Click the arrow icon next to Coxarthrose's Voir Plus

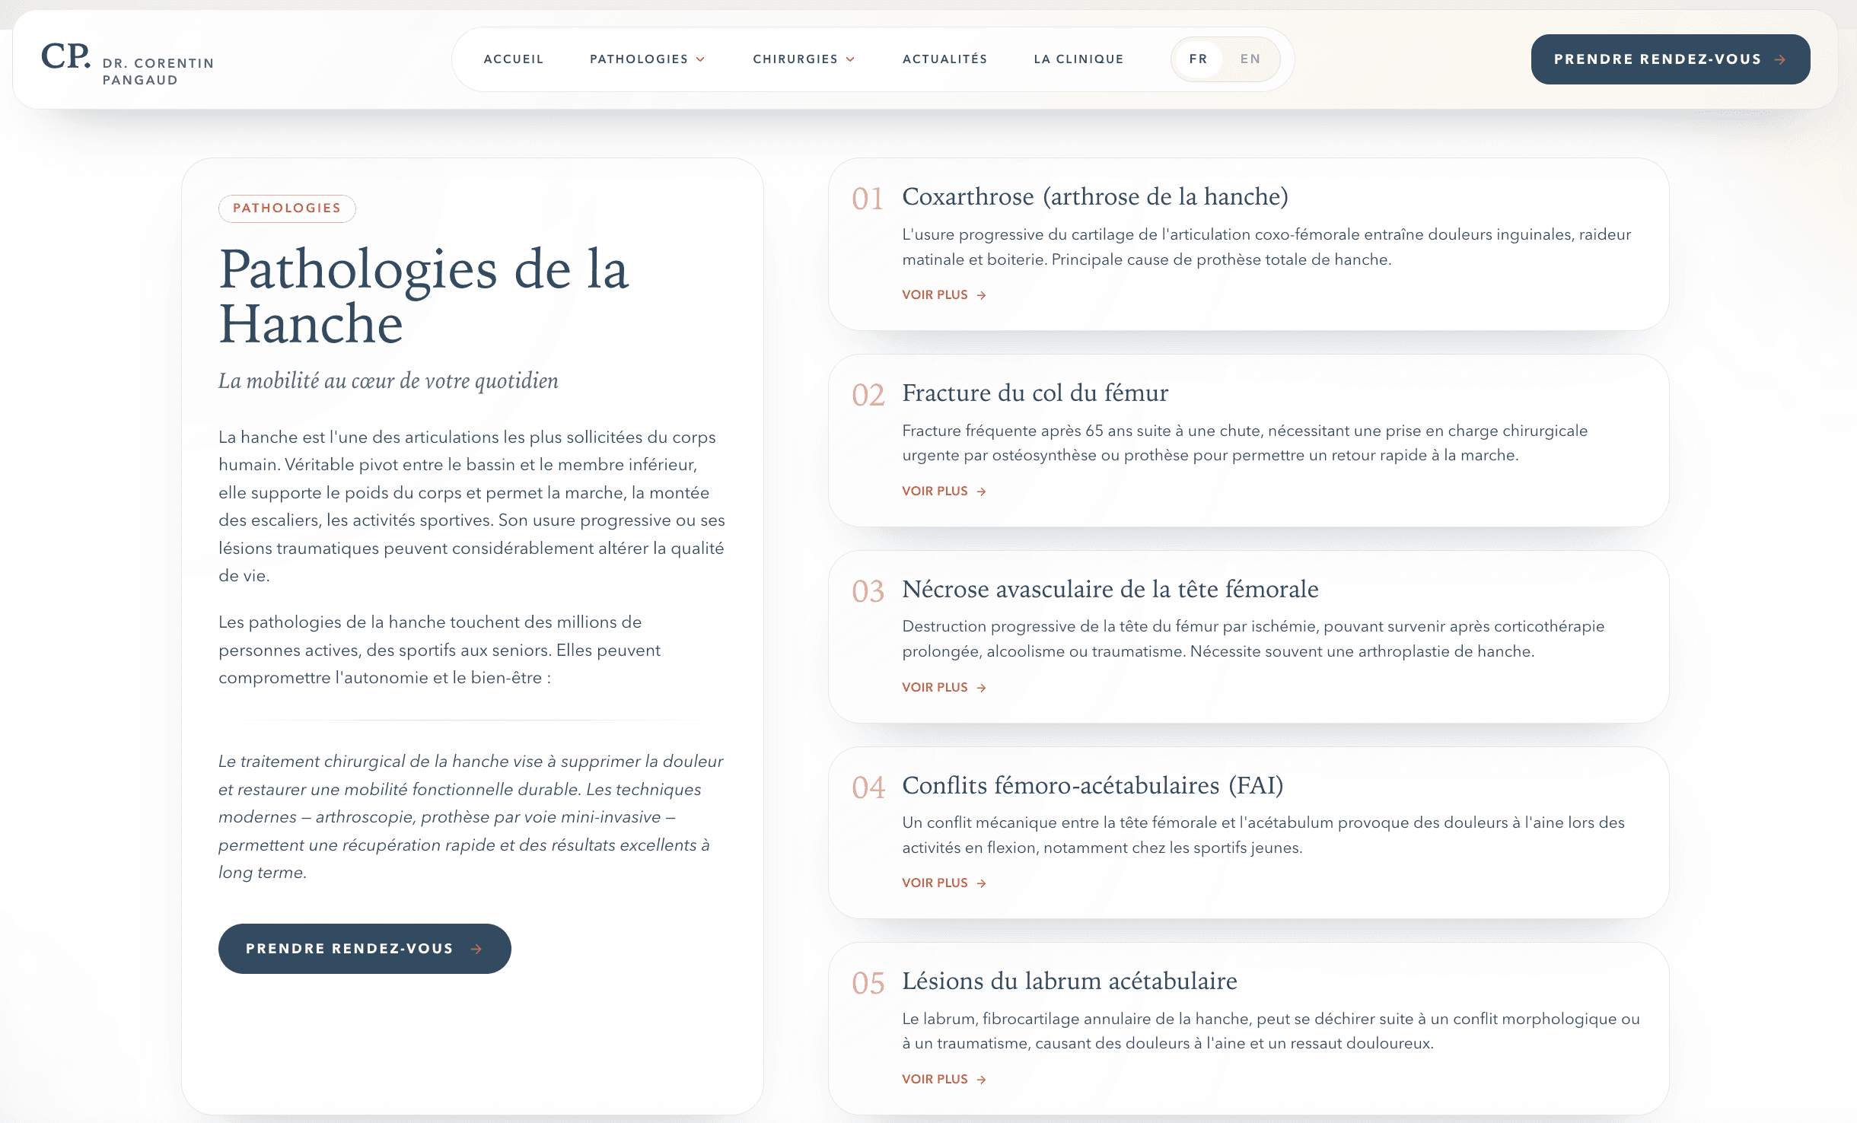[982, 294]
